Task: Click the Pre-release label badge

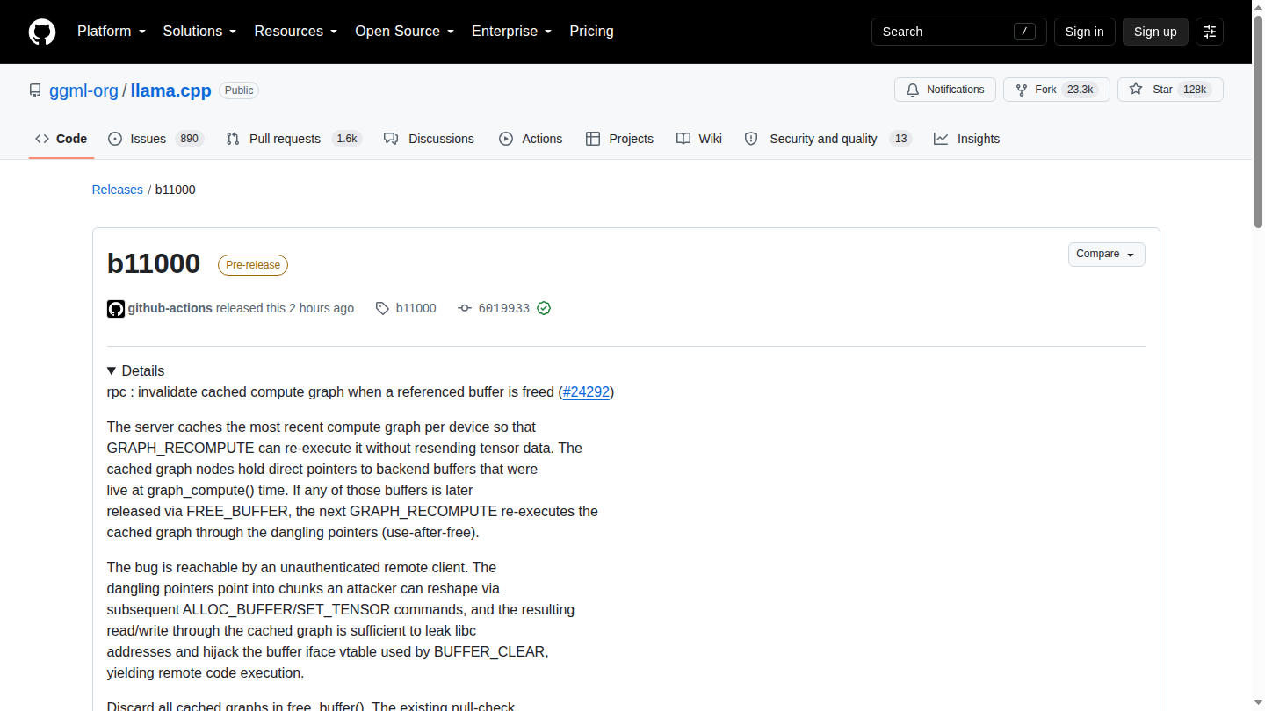Action: coord(253,264)
